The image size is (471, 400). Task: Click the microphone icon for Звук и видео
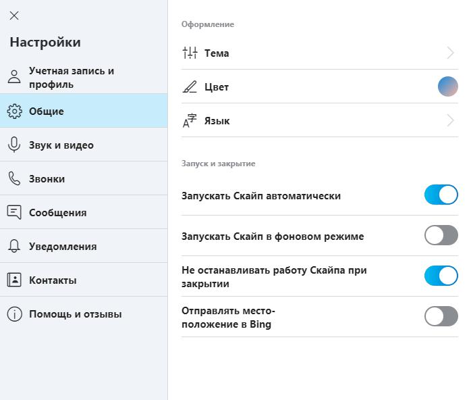[14, 145]
